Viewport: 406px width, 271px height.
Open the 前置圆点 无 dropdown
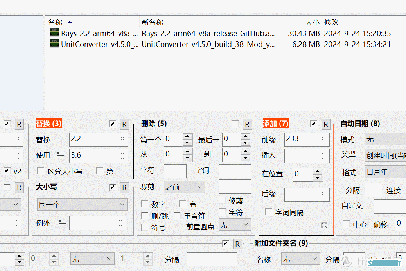235,224
